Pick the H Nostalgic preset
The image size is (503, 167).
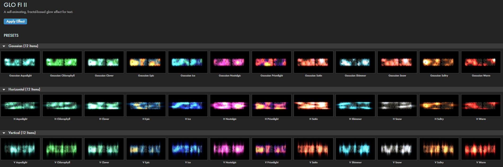tap(230, 106)
